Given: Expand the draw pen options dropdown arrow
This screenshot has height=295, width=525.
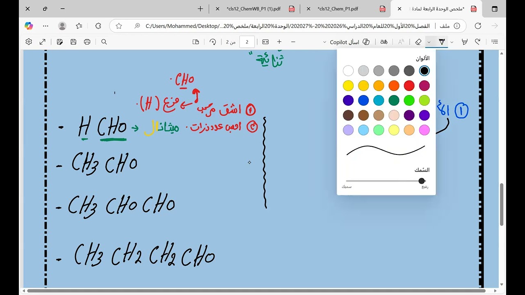Looking at the screenshot, I should point(429,42).
